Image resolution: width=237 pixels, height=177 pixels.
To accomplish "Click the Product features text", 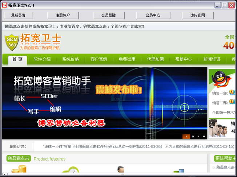I will tap(49, 159).
